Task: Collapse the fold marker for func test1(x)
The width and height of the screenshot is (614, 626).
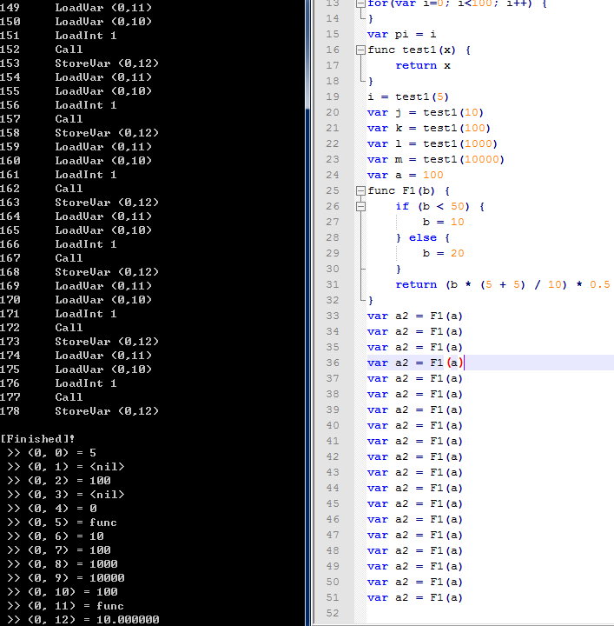Action: [x=360, y=50]
